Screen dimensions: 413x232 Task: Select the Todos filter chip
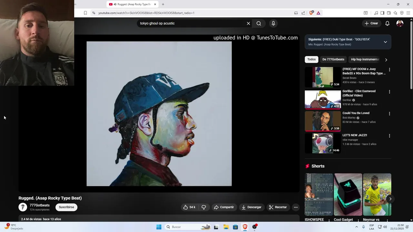[311, 59]
